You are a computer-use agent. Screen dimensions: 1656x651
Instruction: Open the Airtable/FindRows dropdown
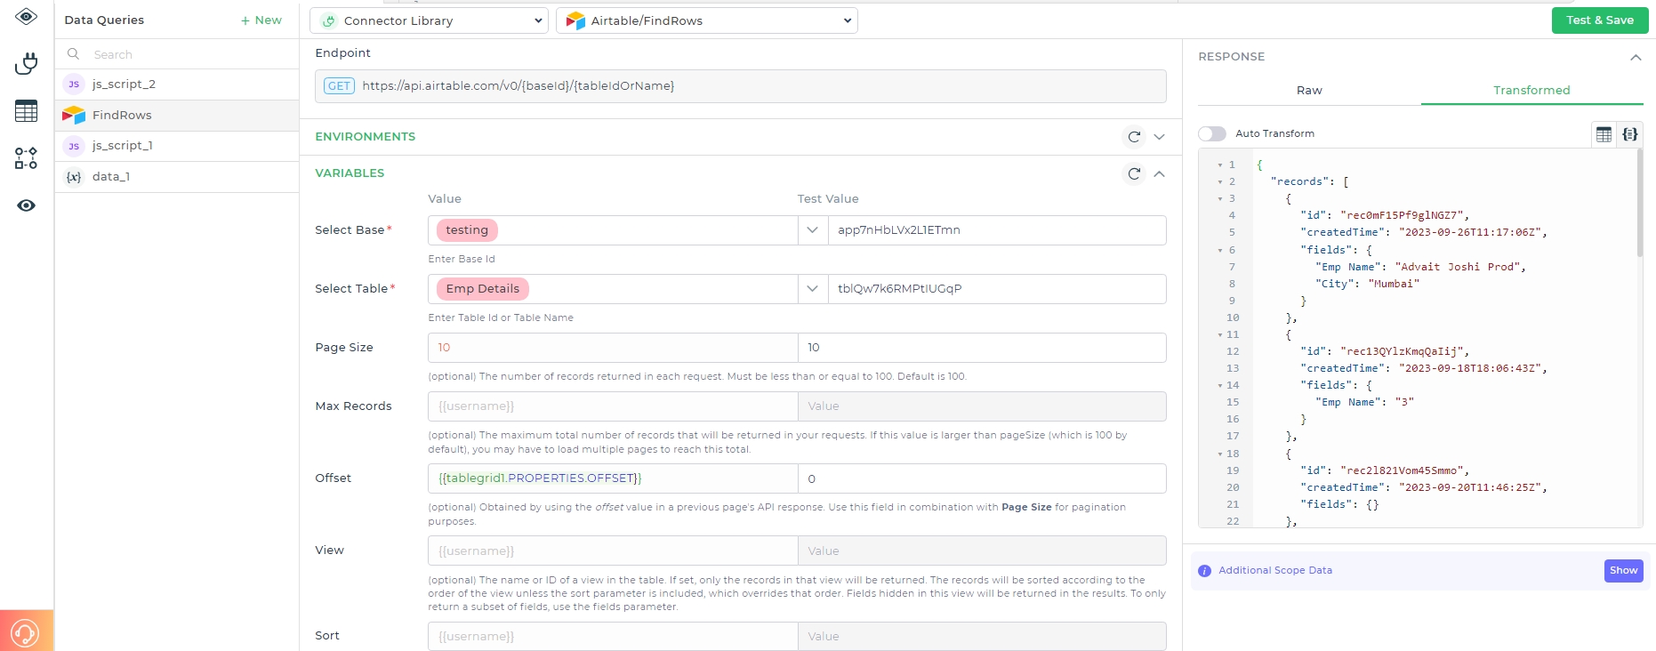(x=707, y=20)
